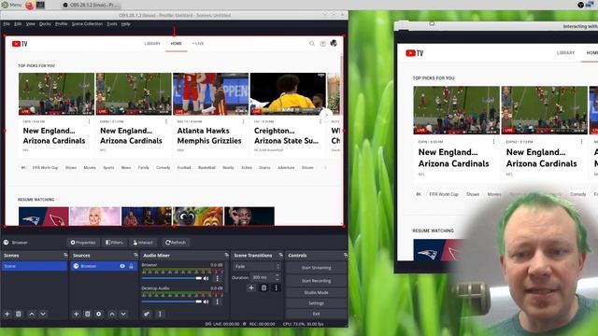This screenshot has width=598, height=336.
Task: Toggle visibility eye of the Browser source
Action: [122, 266]
